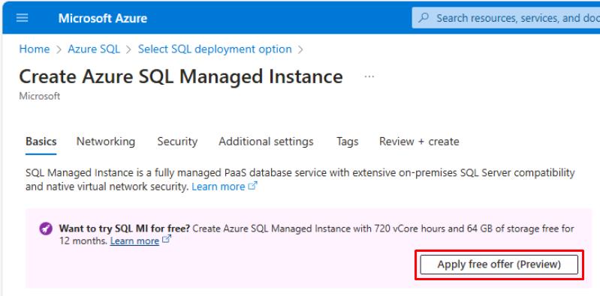
Task: Open Select SQL deployment option breadcrumb
Action: [x=215, y=49]
